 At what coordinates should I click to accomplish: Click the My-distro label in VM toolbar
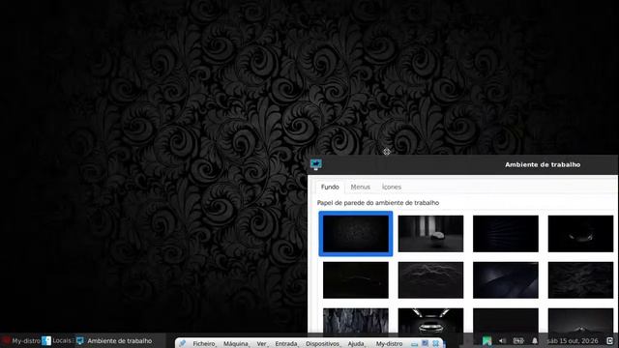pyautogui.click(x=389, y=344)
